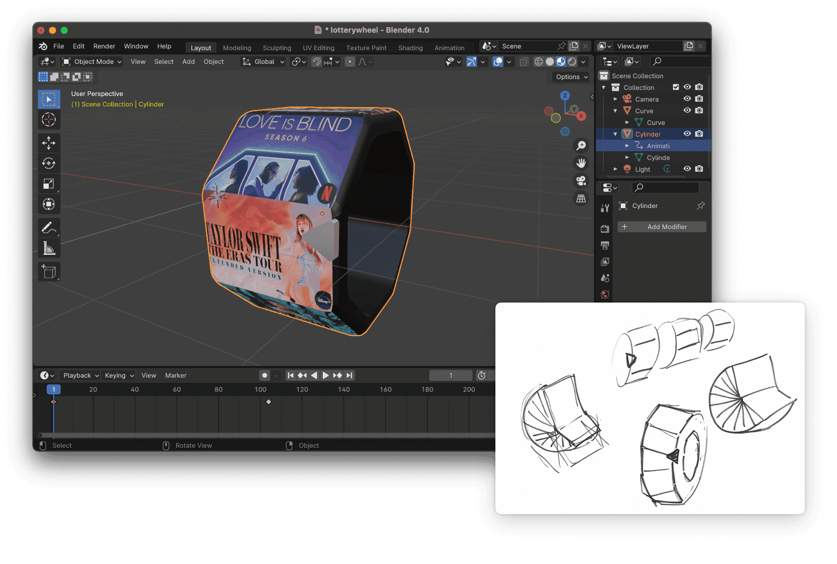This screenshot has width=837, height=564.
Task: Toggle proportional editing button
Action: (x=350, y=62)
